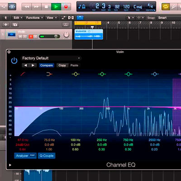
Task: Solo the Violin track
Action: pos(25,37)
